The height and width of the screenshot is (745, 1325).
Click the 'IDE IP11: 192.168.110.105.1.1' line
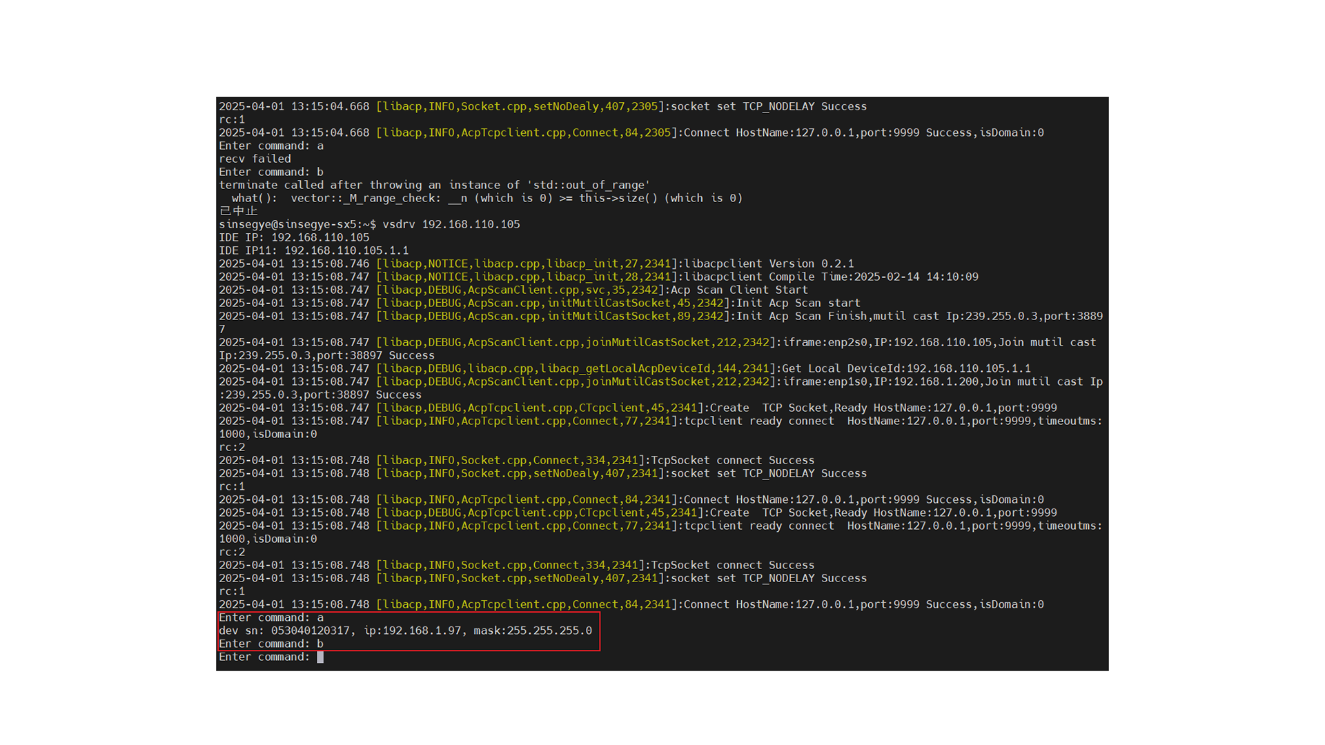click(x=313, y=250)
